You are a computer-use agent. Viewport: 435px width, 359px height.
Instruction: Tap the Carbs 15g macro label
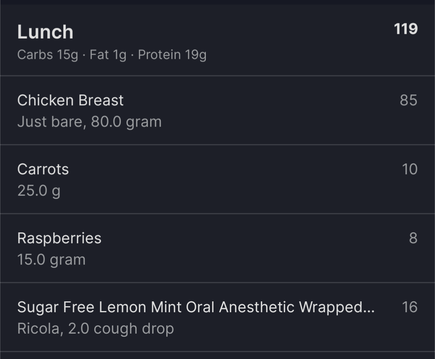tap(48, 55)
